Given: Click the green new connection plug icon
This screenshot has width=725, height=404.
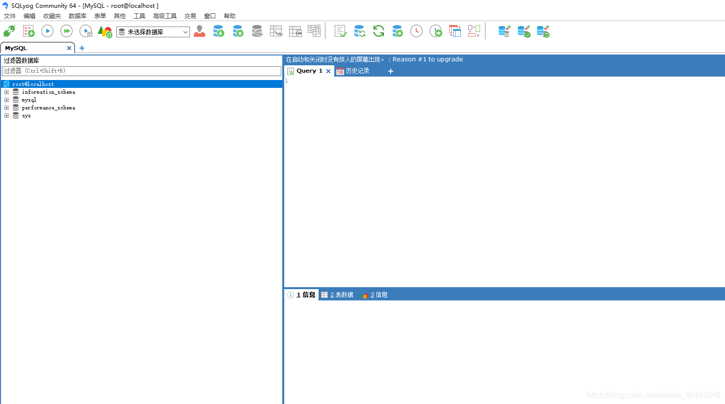Looking at the screenshot, I should [x=9, y=31].
